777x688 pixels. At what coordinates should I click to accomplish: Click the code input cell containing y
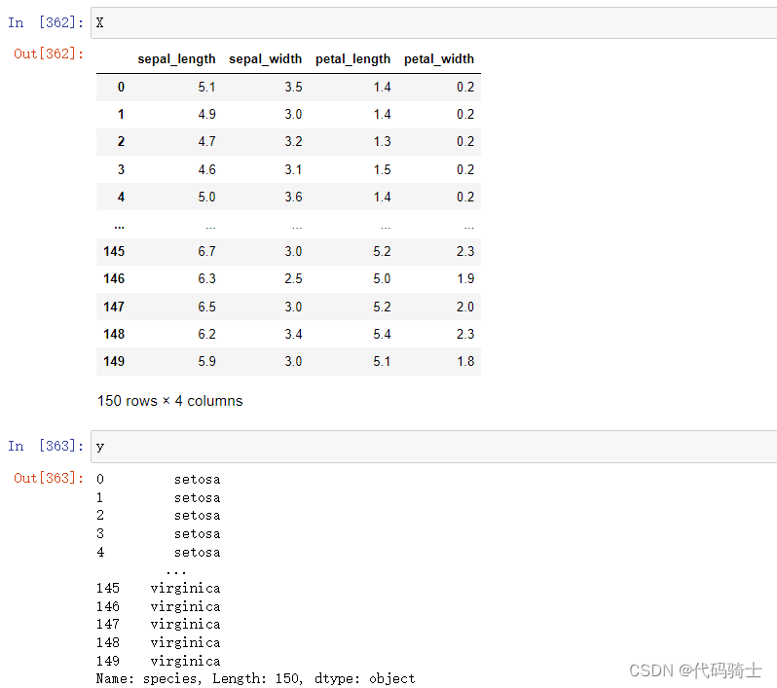(433, 447)
